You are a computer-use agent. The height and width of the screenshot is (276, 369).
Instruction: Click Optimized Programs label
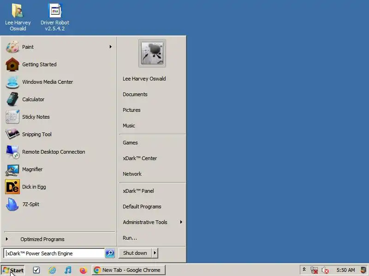(42, 239)
